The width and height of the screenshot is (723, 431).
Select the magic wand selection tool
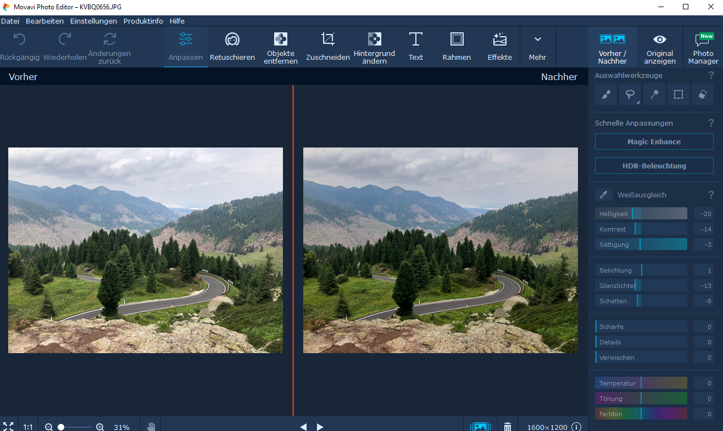(654, 94)
